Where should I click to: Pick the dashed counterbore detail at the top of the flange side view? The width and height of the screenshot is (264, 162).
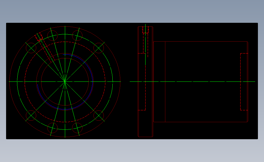point(145,30)
